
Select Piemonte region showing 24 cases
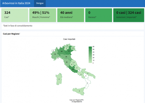click(x=55, y=54)
